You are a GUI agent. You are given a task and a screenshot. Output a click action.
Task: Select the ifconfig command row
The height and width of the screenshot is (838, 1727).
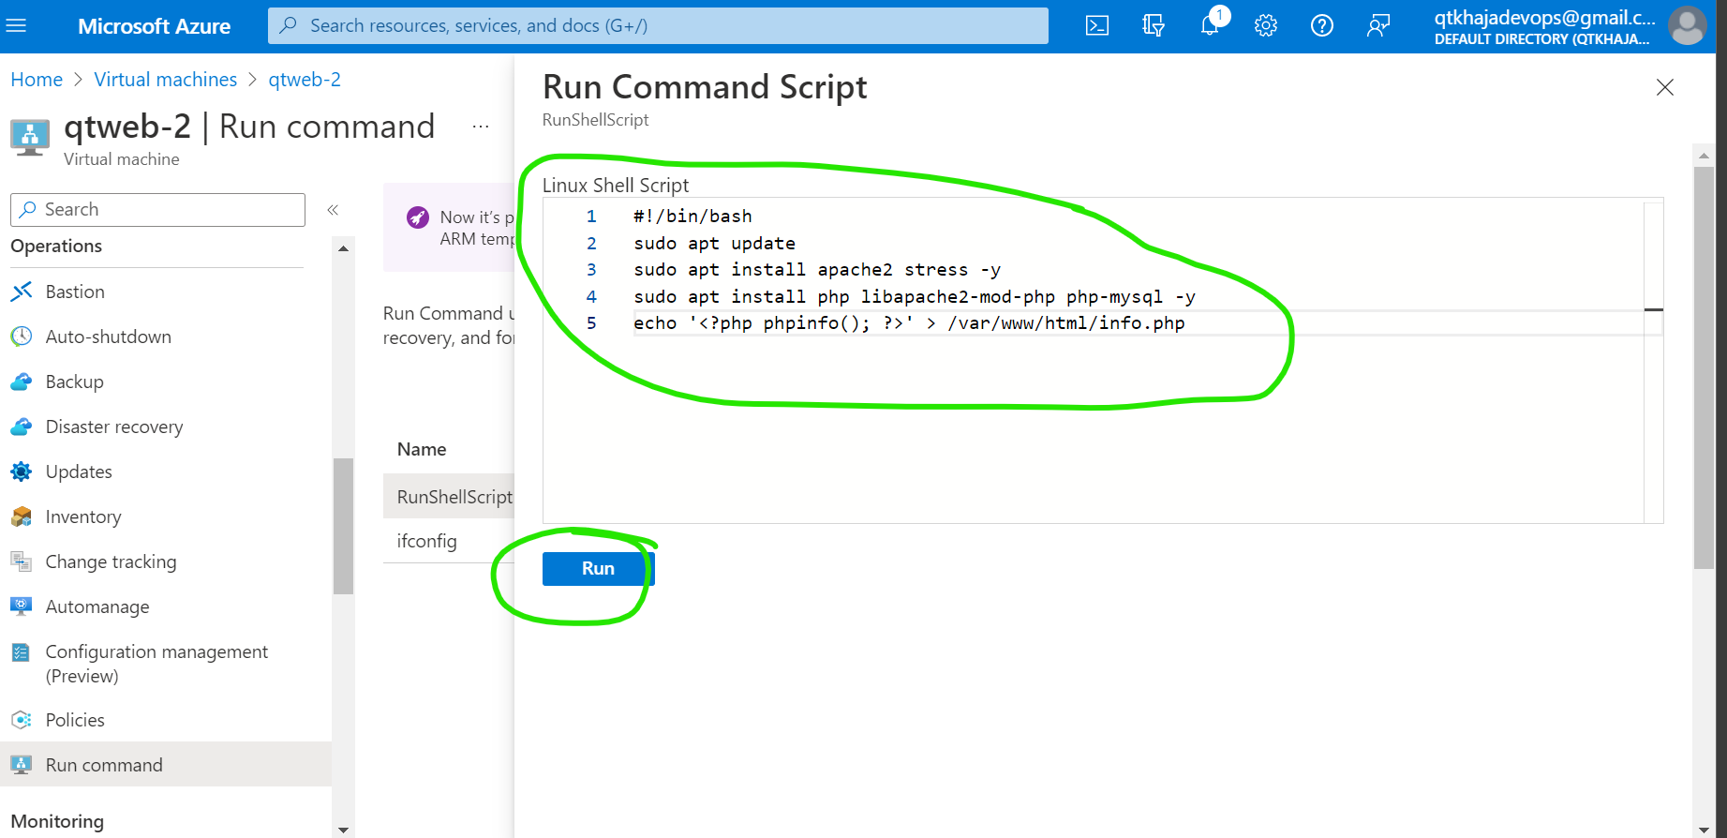[427, 541]
